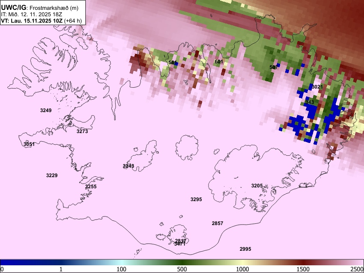Image resolution: width=364 pixels, height=273 pixels.
Task: Click the 3249 value label
Action: tap(46, 110)
